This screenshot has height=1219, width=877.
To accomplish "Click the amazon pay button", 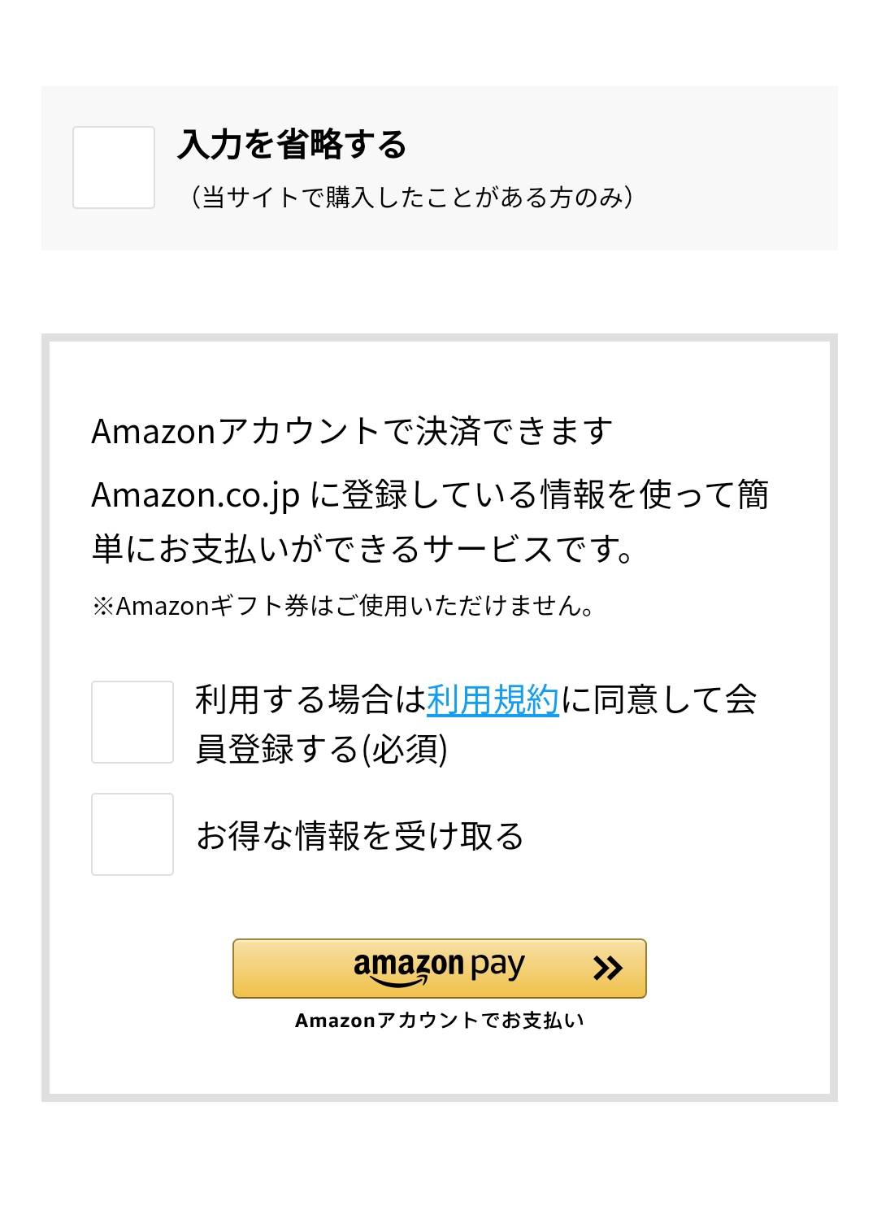I will [439, 969].
